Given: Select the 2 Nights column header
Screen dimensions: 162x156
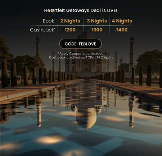Looking at the screenshot, I should tap(70, 21).
